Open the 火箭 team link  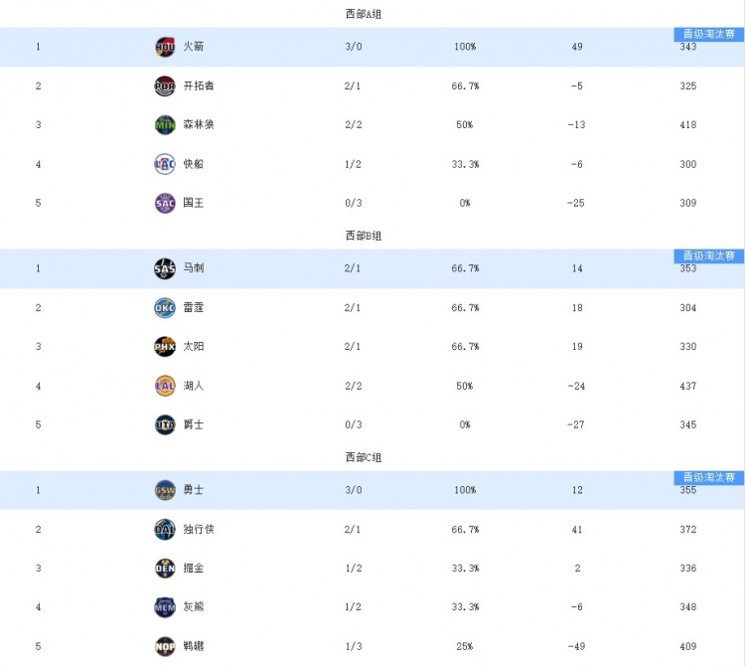point(194,47)
